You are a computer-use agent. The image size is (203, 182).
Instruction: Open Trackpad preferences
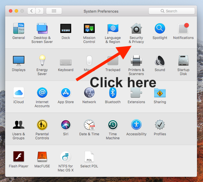[x=113, y=60]
